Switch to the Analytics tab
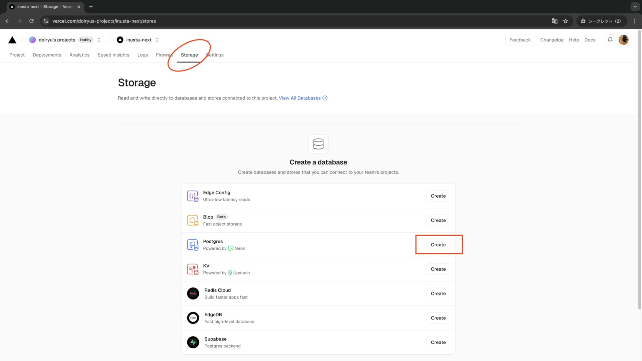The width and height of the screenshot is (642, 361). pyautogui.click(x=80, y=55)
